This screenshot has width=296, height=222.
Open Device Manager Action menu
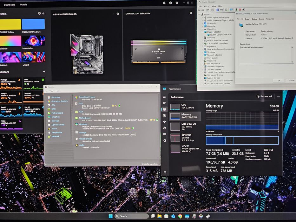207,6
